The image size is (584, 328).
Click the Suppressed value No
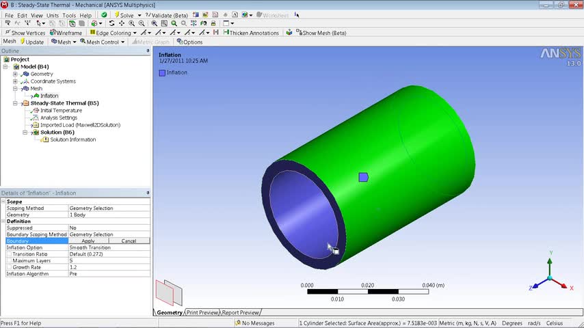[x=109, y=228]
